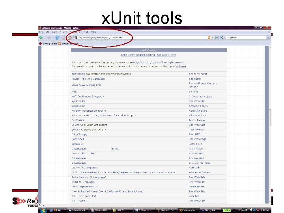Click the Stop loading icon
This screenshot has width=284, height=213.
pyautogui.click(x=64, y=38)
